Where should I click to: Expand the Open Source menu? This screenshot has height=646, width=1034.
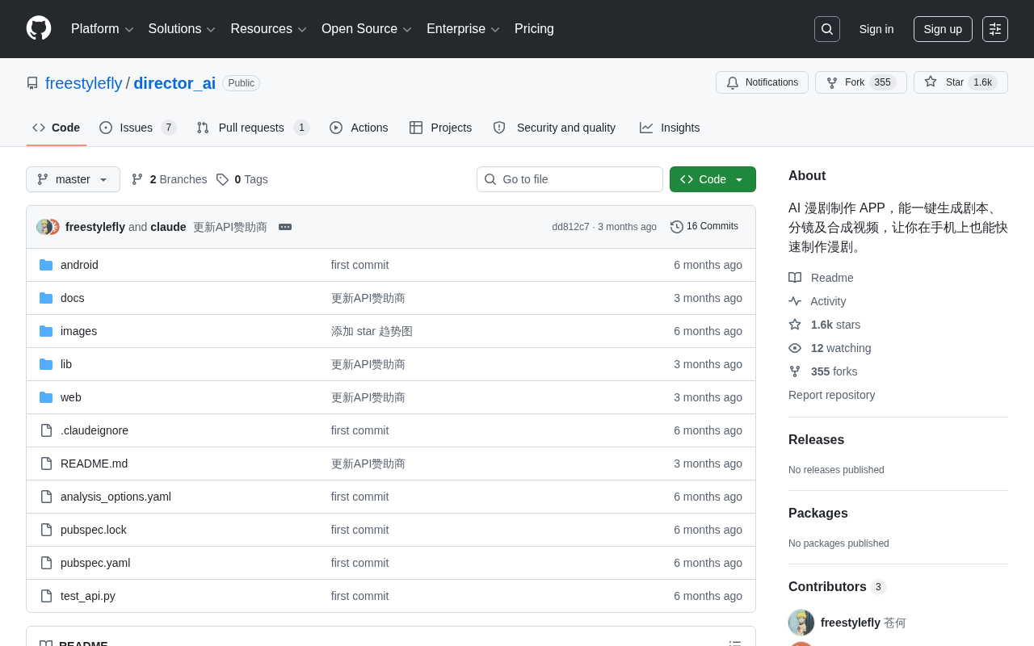point(367,29)
